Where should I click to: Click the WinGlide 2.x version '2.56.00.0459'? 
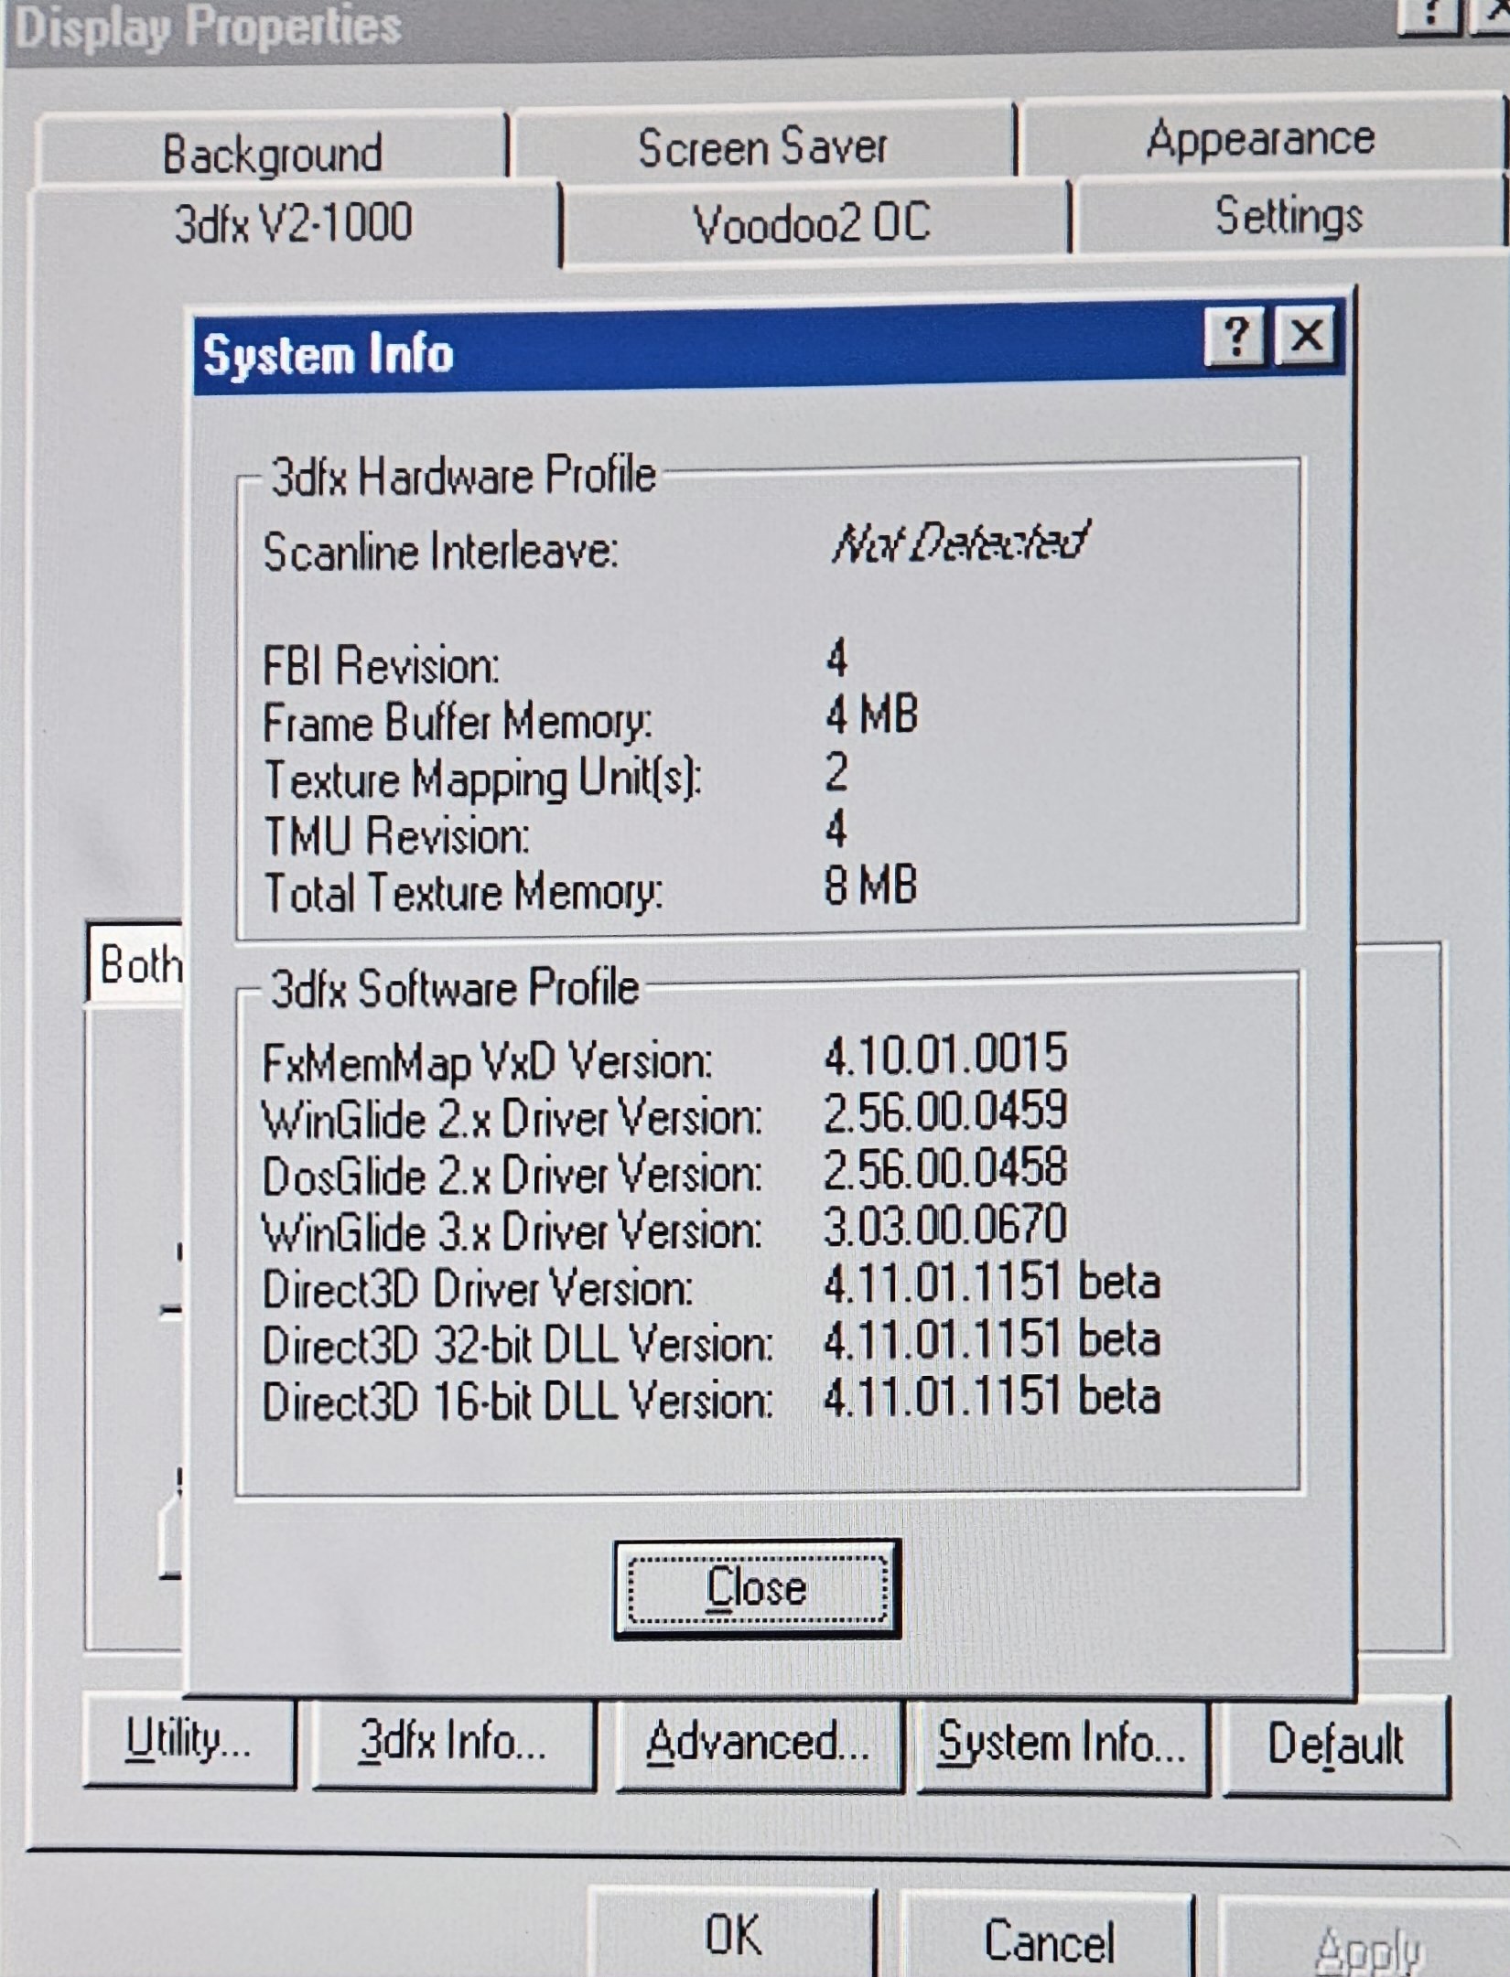coord(945,1112)
